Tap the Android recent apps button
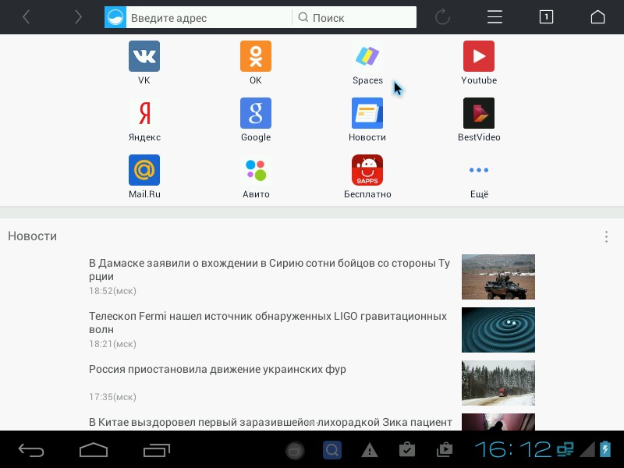 pyautogui.click(x=157, y=450)
